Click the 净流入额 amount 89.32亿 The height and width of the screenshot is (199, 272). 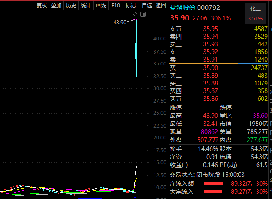(241, 184)
